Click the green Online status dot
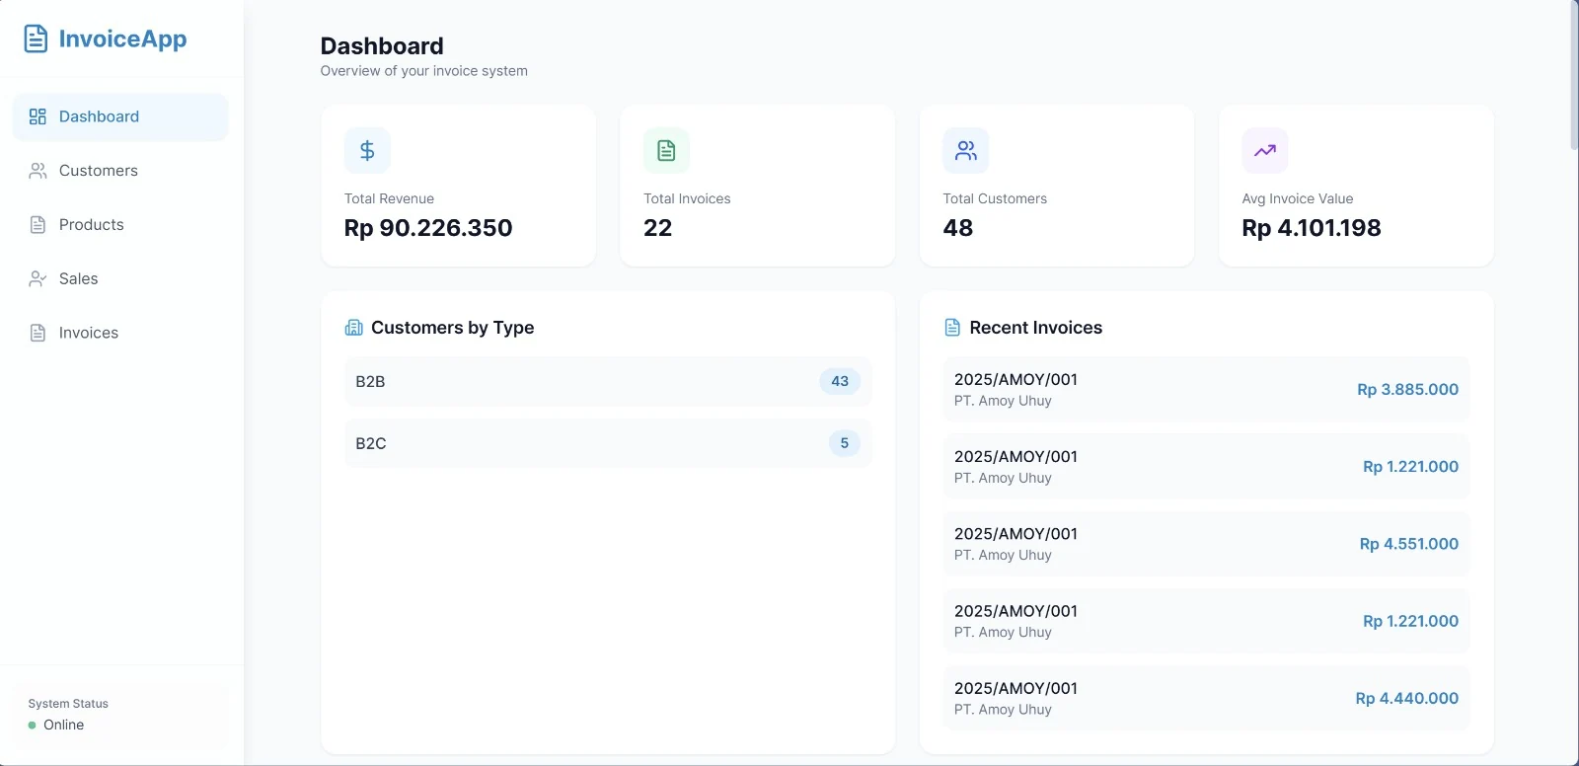 [33, 725]
